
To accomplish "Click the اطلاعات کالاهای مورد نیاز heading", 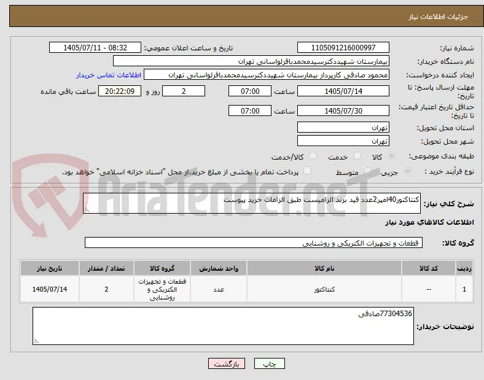I will 429,222.
